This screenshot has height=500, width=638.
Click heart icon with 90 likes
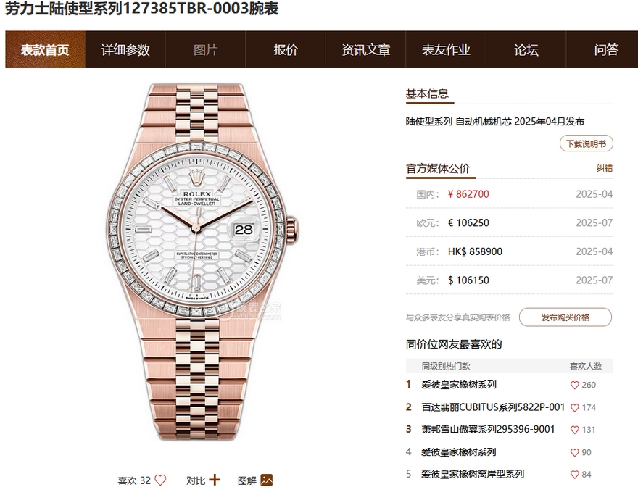coord(574,452)
